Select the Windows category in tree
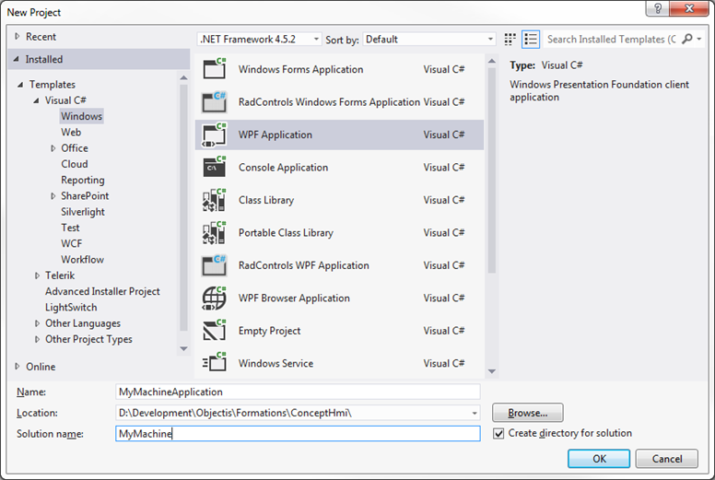Screen dimensions: 715x480 [x=82, y=116]
